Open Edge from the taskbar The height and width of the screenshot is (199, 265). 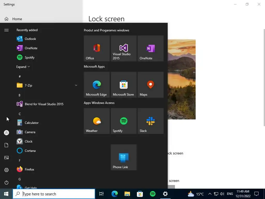114,194
